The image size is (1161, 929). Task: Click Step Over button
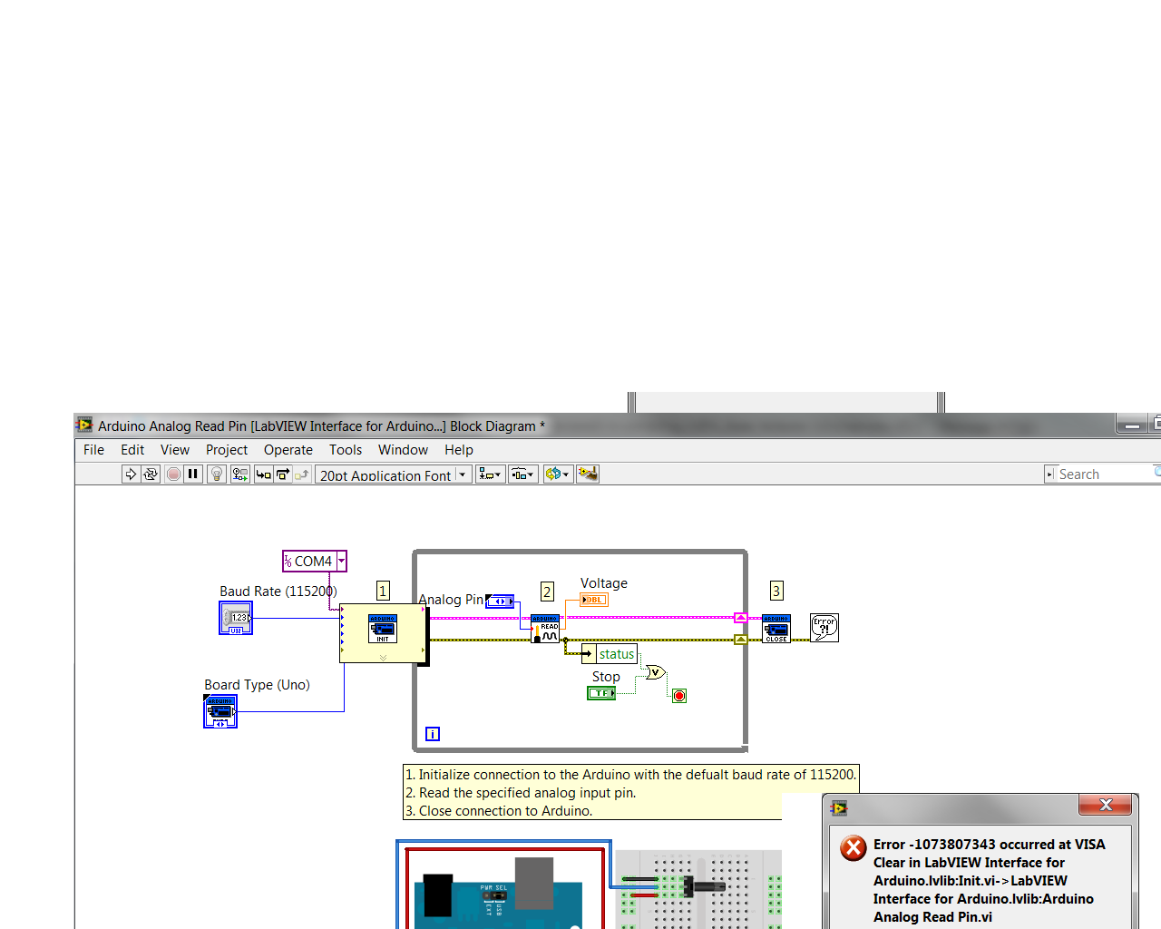click(x=282, y=474)
